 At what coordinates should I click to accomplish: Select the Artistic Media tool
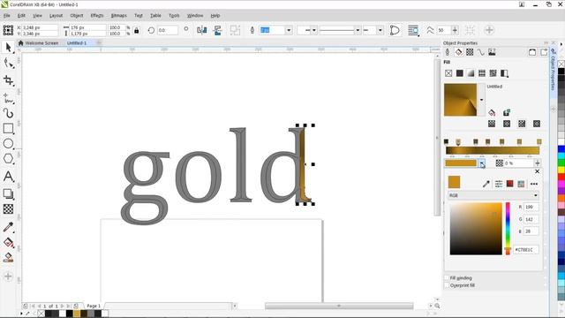[8, 113]
